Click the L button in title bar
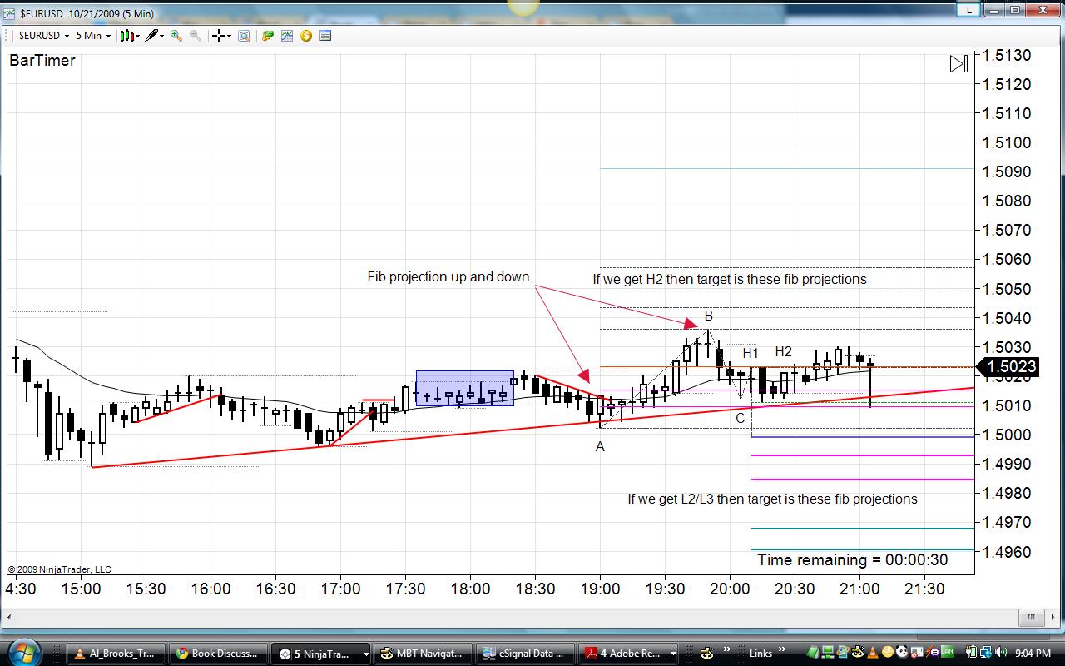The image size is (1065, 666). 968,10
